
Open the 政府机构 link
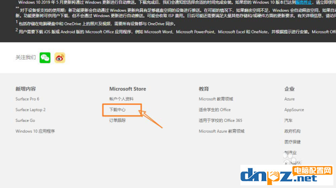[x=292, y=131]
